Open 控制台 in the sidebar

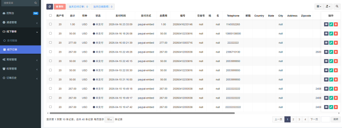tap(20, 13)
